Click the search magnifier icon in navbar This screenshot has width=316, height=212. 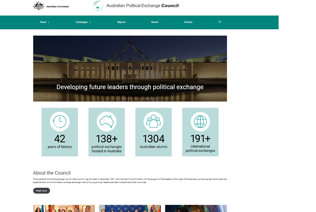[x=220, y=22]
